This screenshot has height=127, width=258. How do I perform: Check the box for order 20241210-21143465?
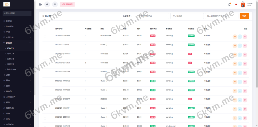(x=45, y=37)
